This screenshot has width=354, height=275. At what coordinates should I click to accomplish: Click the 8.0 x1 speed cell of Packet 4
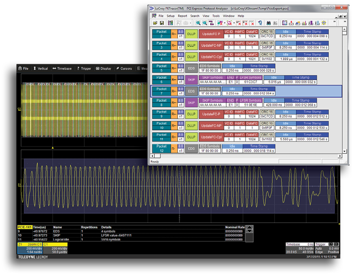(181, 57)
